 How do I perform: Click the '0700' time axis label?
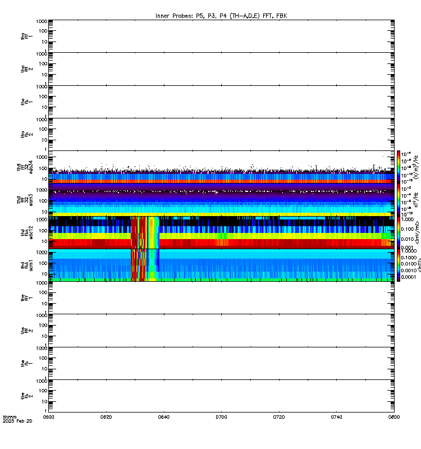click(x=221, y=417)
